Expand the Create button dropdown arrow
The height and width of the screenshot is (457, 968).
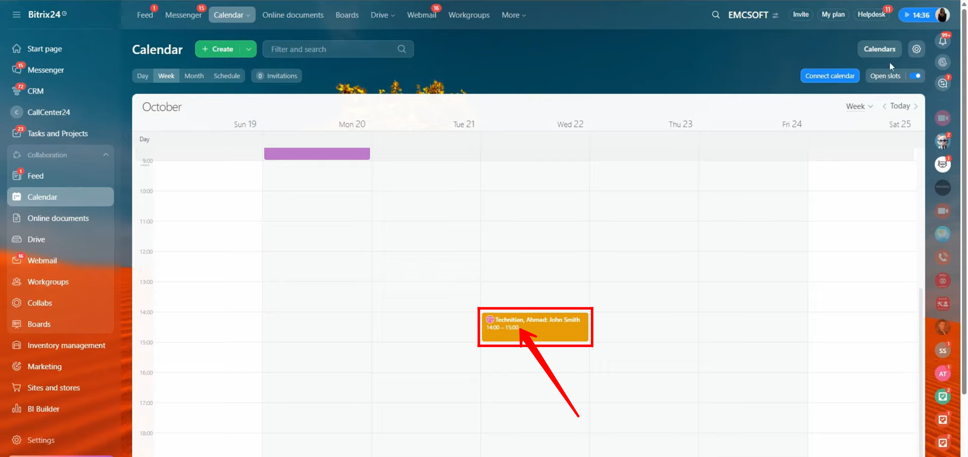[249, 49]
